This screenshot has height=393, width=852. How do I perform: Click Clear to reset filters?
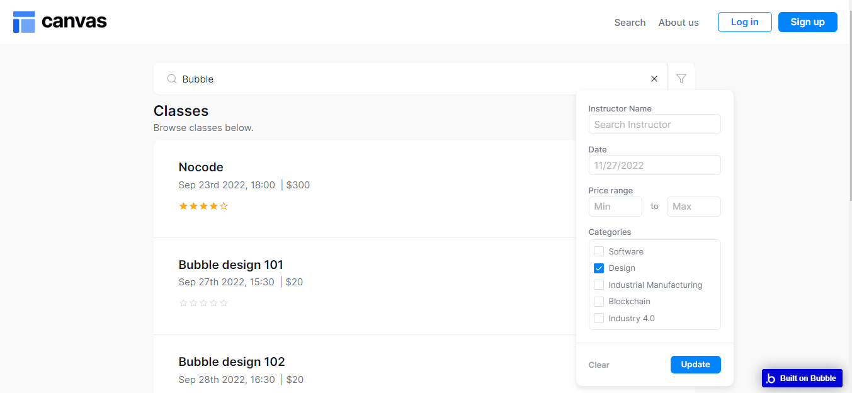[x=599, y=365]
